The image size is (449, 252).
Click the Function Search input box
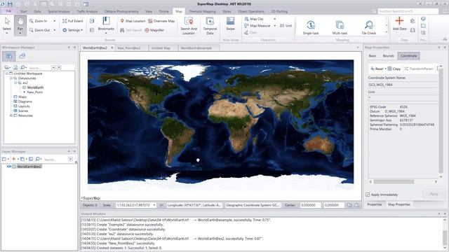[x=408, y=11]
